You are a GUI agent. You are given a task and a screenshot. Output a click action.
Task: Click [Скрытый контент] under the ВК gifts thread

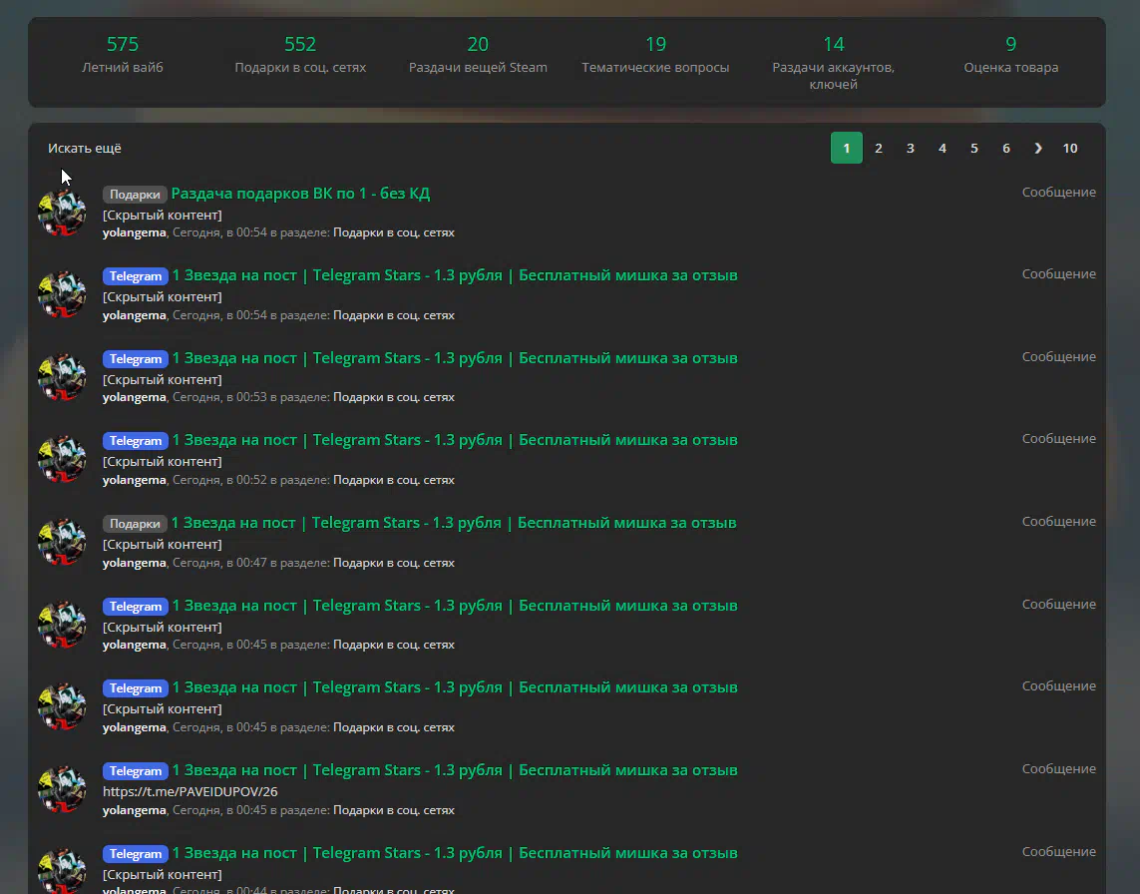point(163,216)
